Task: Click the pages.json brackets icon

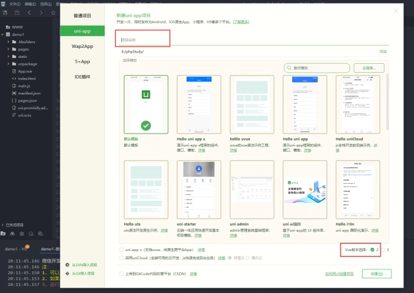Action: [14, 100]
